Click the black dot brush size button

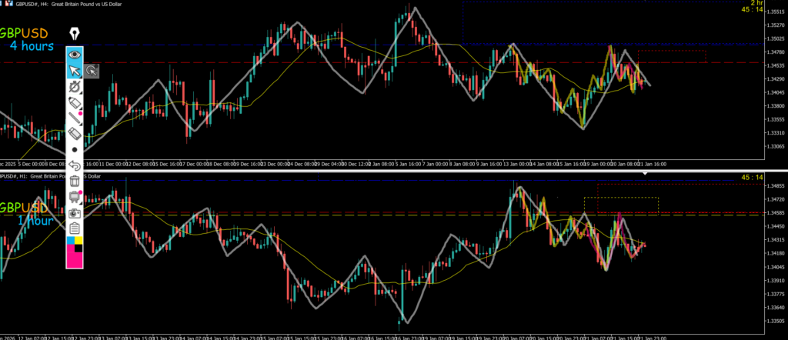75,149
